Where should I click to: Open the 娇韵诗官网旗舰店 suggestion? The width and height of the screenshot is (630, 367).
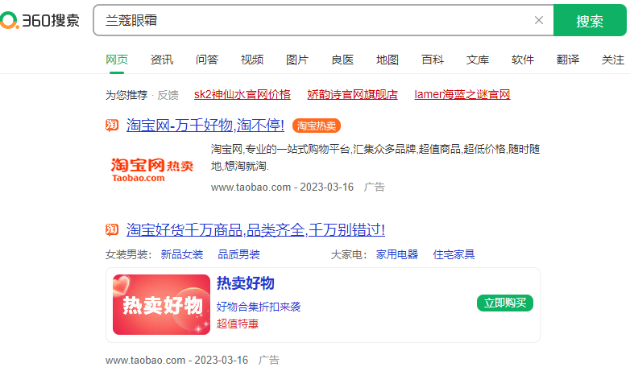352,94
